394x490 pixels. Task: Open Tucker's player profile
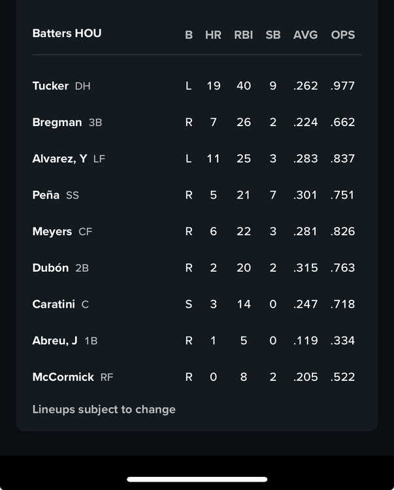pos(50,86)
